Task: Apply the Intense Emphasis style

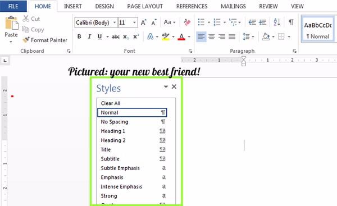Action: point(132,186)
